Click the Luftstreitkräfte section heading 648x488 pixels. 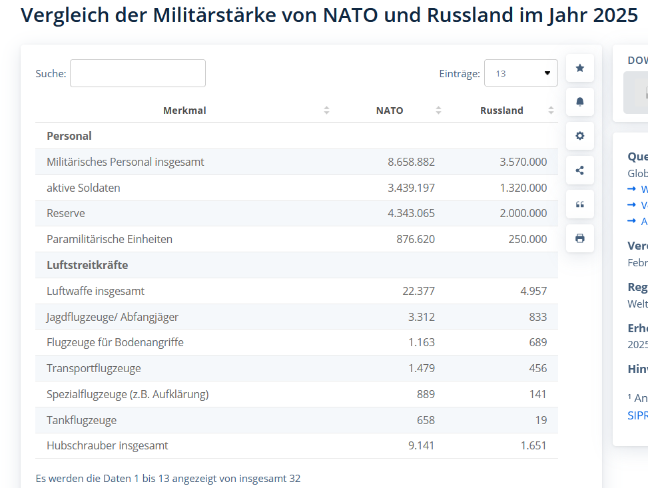(x=87, y=265)
